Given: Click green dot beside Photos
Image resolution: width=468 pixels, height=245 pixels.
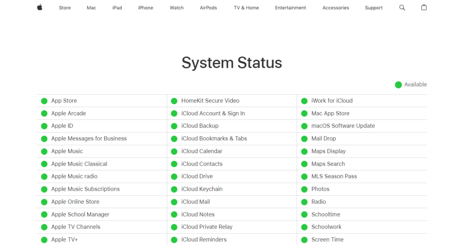Looking at the screenshot, I should tap(304, 189).
